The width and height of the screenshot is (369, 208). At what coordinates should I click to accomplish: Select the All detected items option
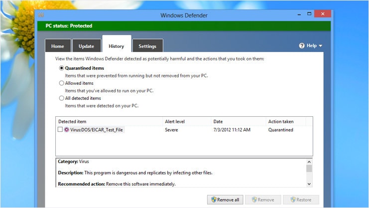tap(62, 98)
